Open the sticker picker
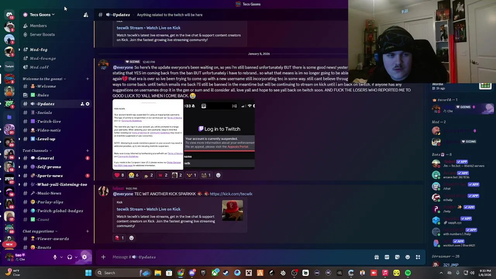This screenshot has width=496, height=279. pyautogui.click(x=397, y=257)
